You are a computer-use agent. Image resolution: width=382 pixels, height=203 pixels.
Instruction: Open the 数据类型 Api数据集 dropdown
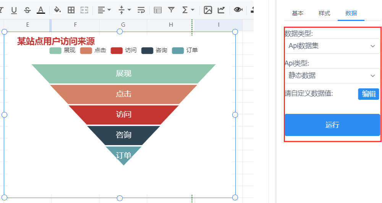(332, 46)
